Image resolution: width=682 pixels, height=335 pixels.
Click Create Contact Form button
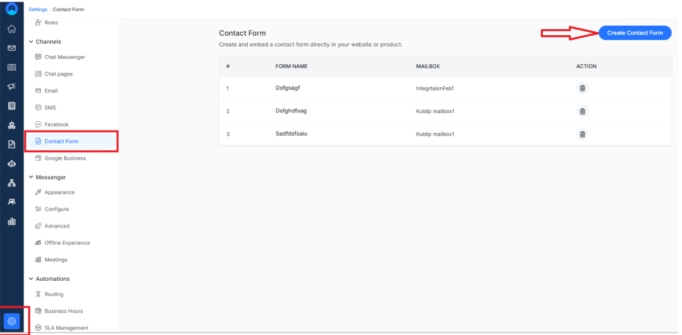pyautogui.click(x=635, y=33)
